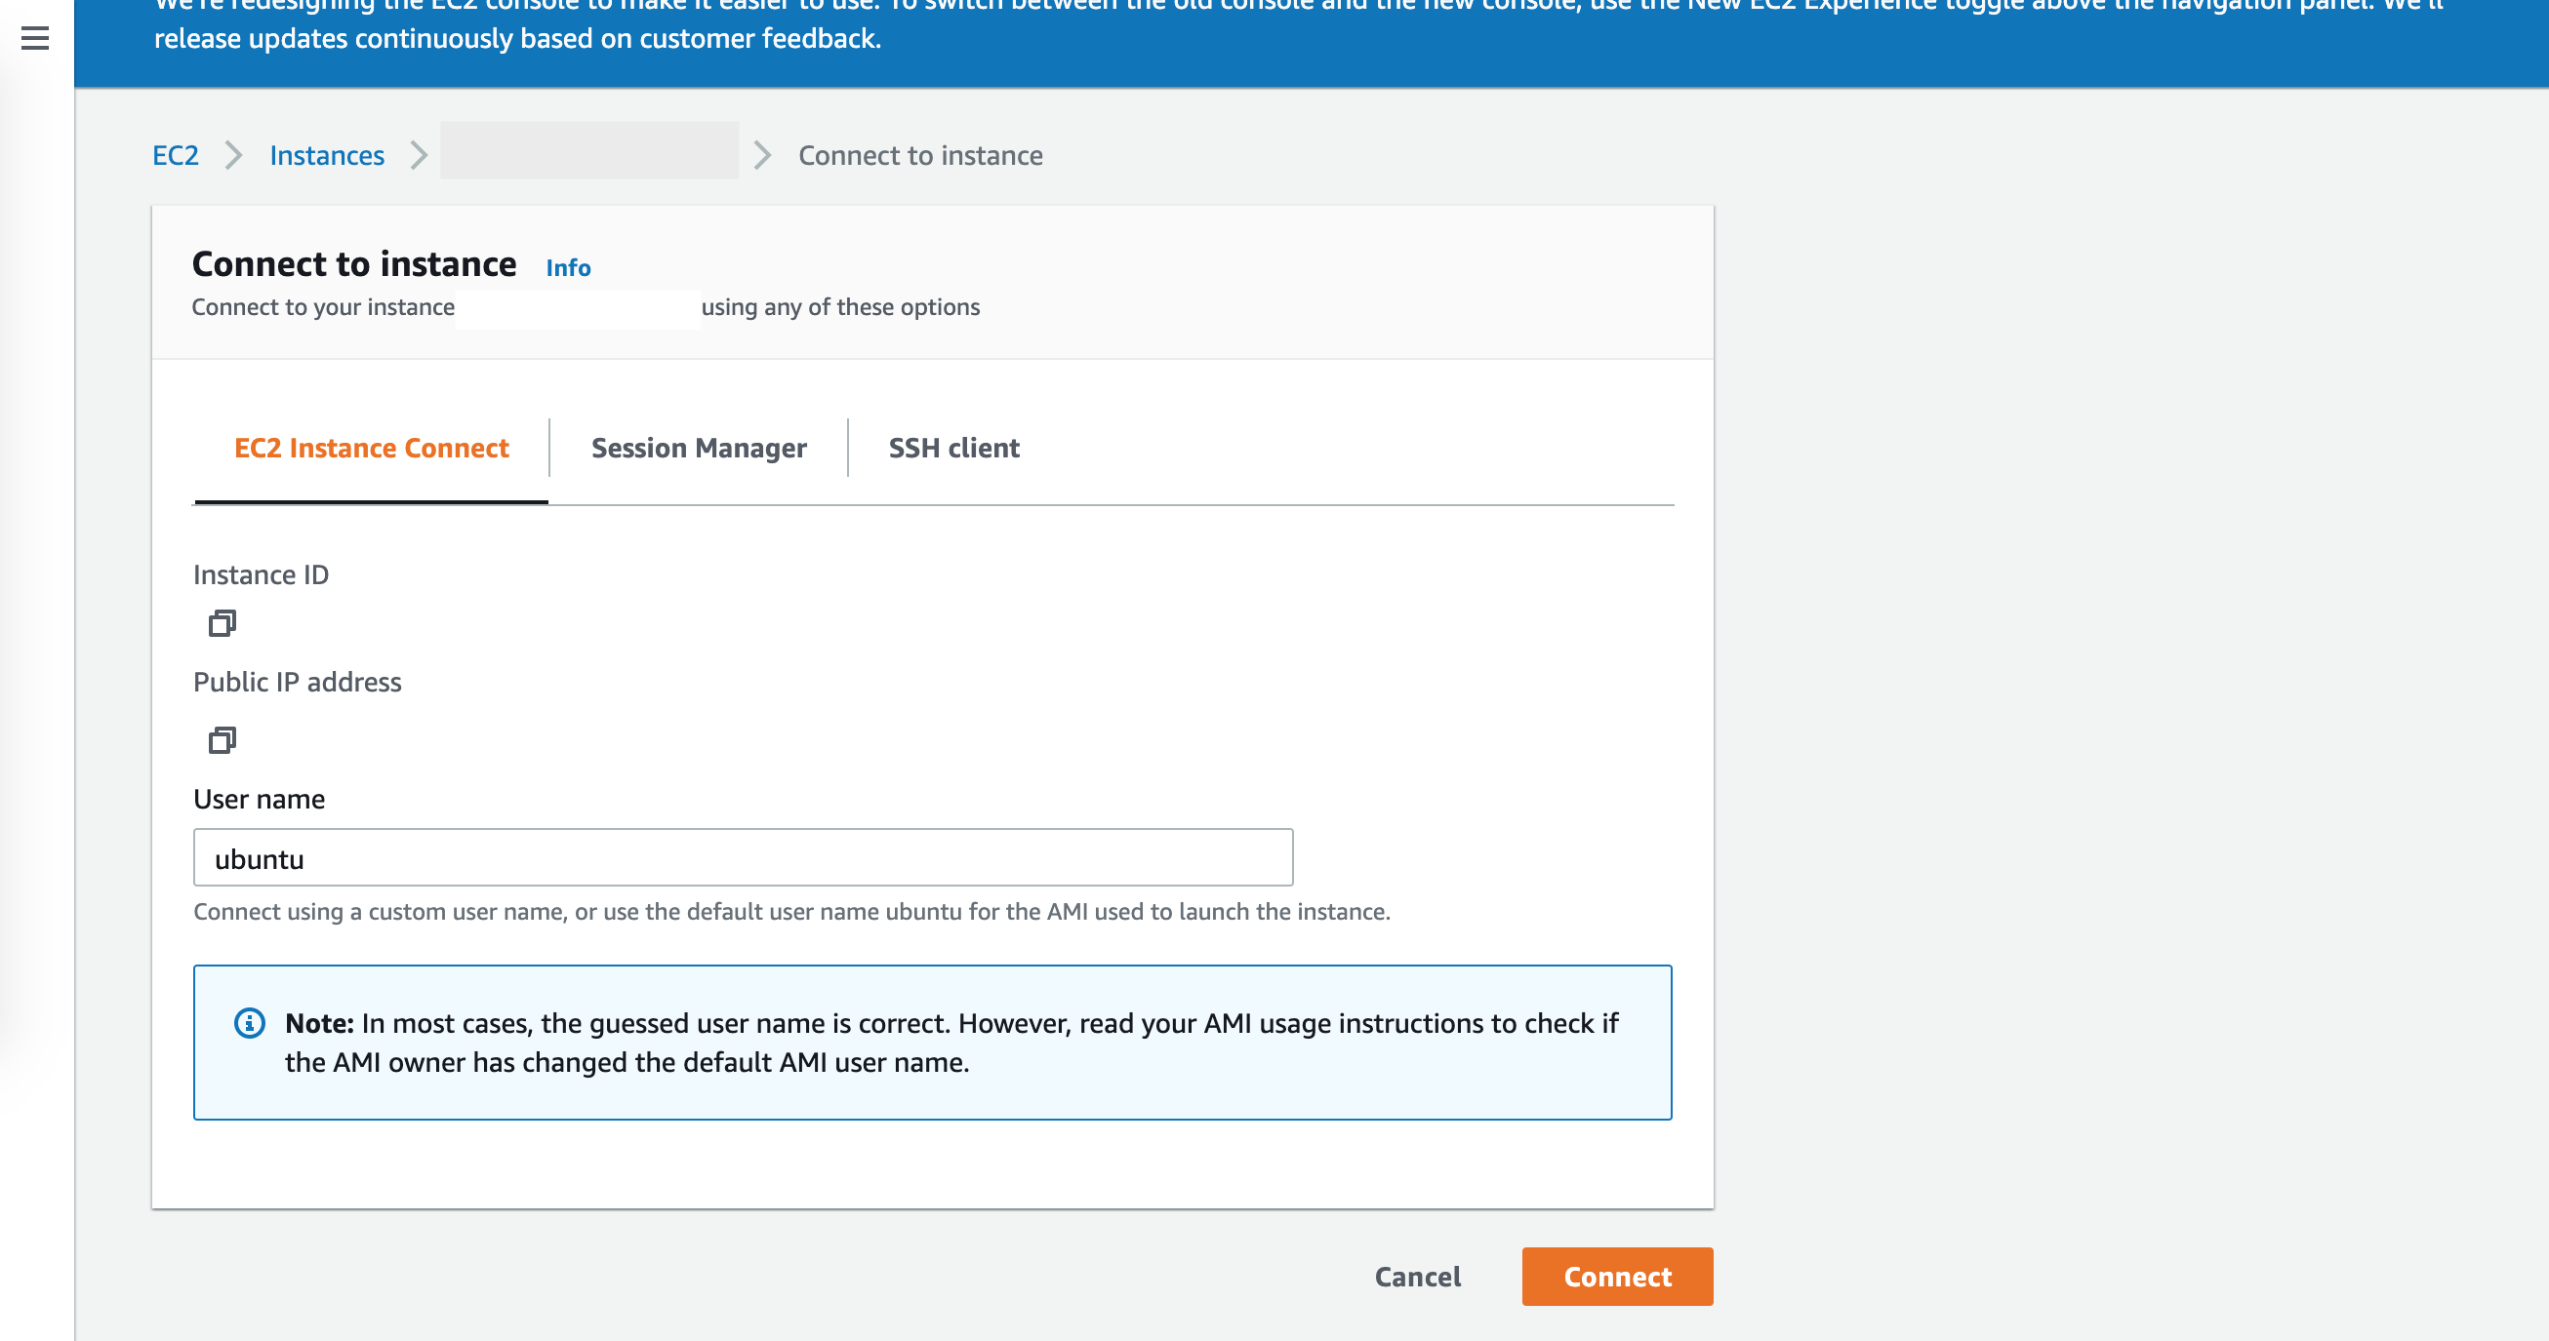The height and width of the screenshot is (1341, 2549).
Task: Open the EC2 breadcrumb link
Action: pos(175,155)
